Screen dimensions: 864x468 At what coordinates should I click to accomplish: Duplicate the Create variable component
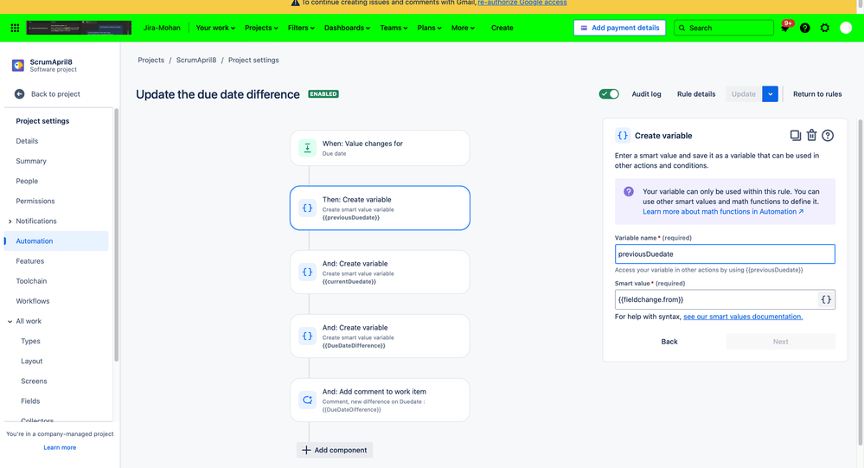tap(795, 135)
